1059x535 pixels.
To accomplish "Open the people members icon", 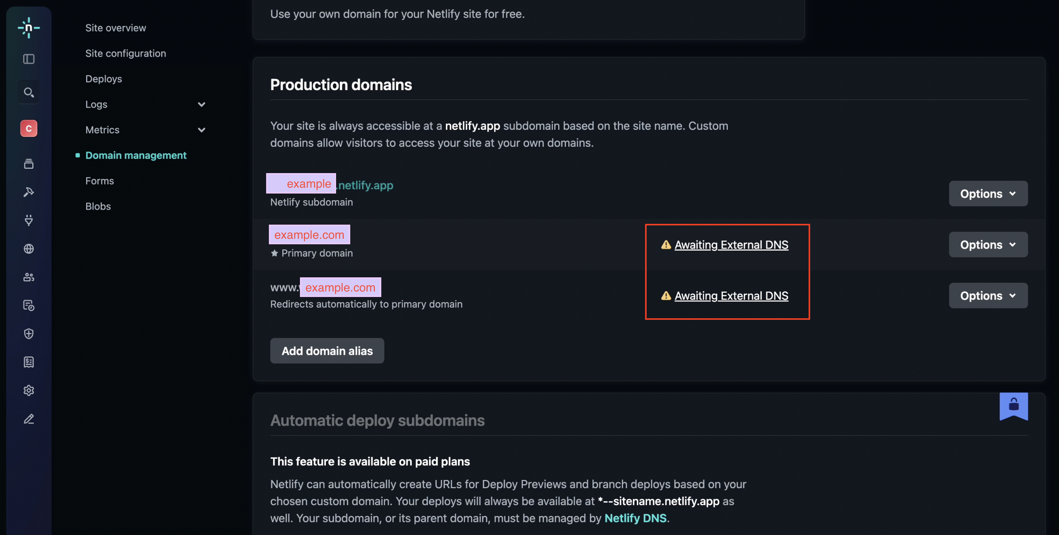I will tap(29, 277).
